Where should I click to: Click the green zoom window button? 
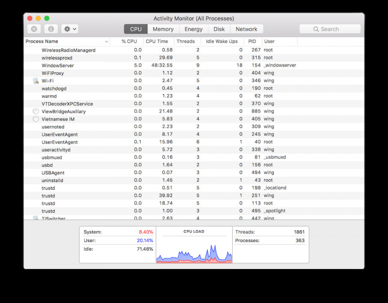tap(47, 18)
